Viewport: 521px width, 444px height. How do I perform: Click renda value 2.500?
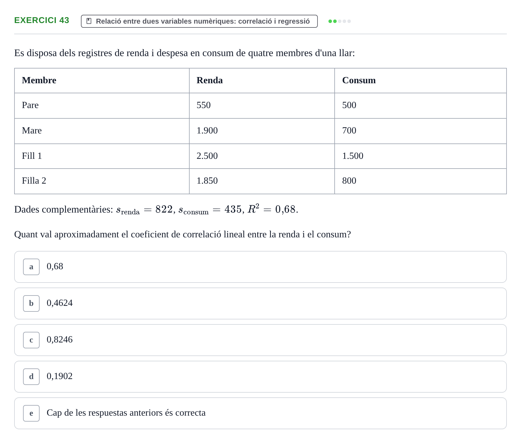click(207, 156)
